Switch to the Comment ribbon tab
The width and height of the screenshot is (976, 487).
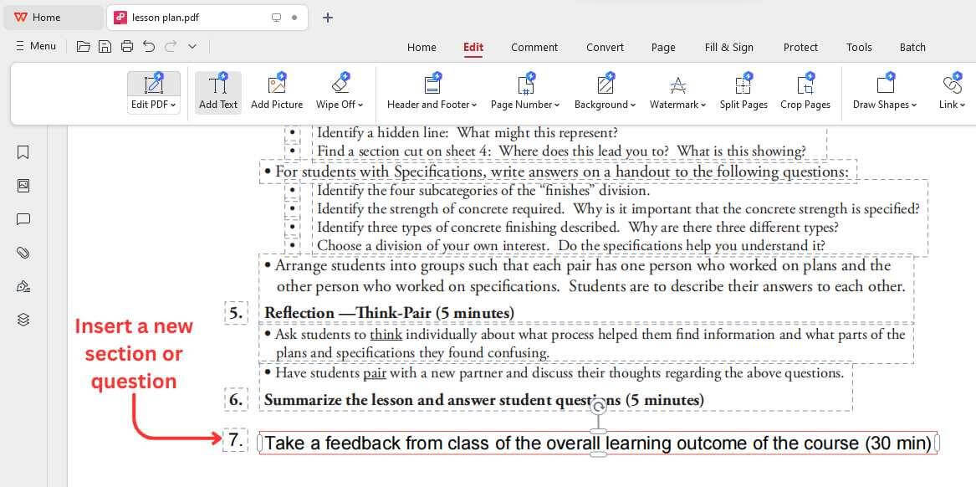tap(534, 48)
